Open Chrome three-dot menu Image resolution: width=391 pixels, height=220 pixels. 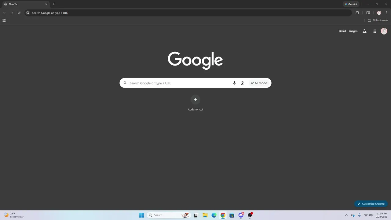coord(386,13)
